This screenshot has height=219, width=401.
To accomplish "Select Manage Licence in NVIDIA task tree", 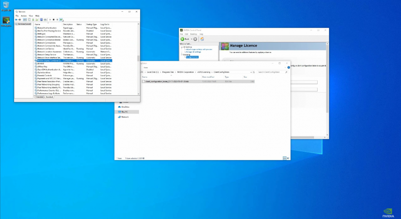I will point(192,57).
